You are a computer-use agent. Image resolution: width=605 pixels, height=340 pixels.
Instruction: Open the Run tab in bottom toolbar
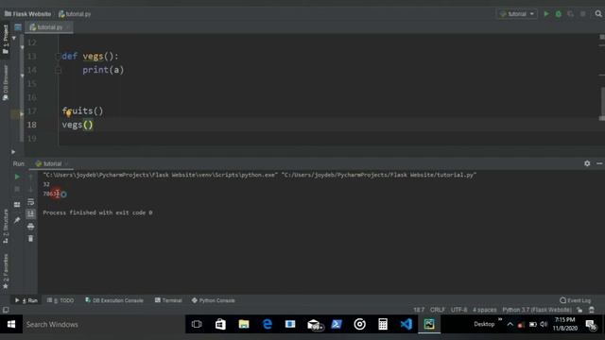point(26,300)
